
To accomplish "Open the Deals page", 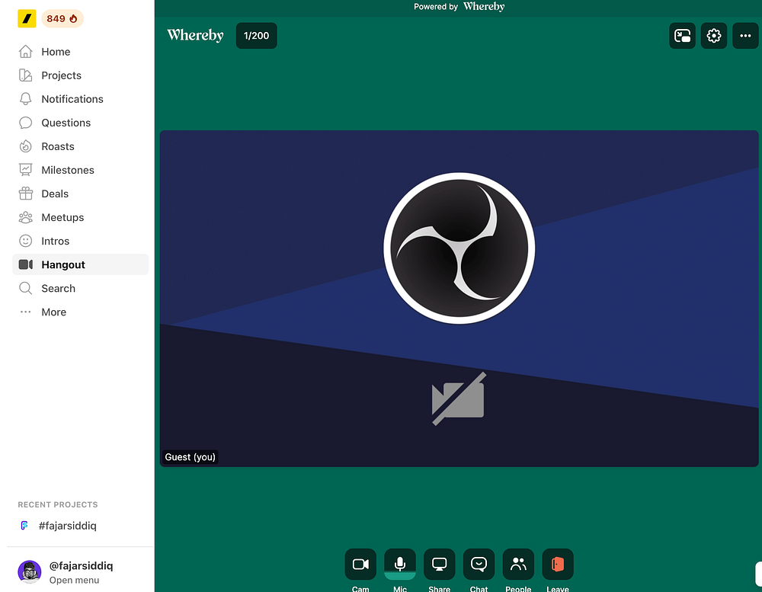I will point(80,194).
